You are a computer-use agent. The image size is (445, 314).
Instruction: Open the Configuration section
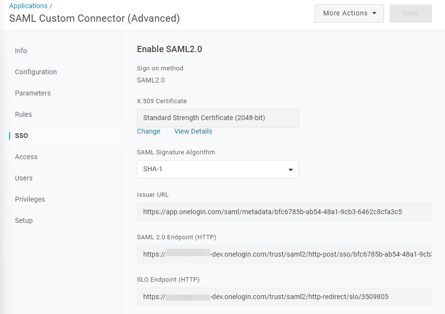click(x=36, y=72)
